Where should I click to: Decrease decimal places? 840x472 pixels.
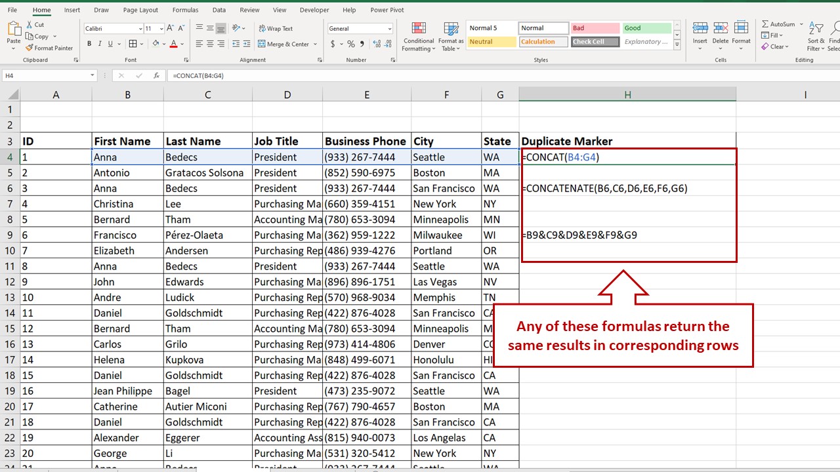(387, 44)
